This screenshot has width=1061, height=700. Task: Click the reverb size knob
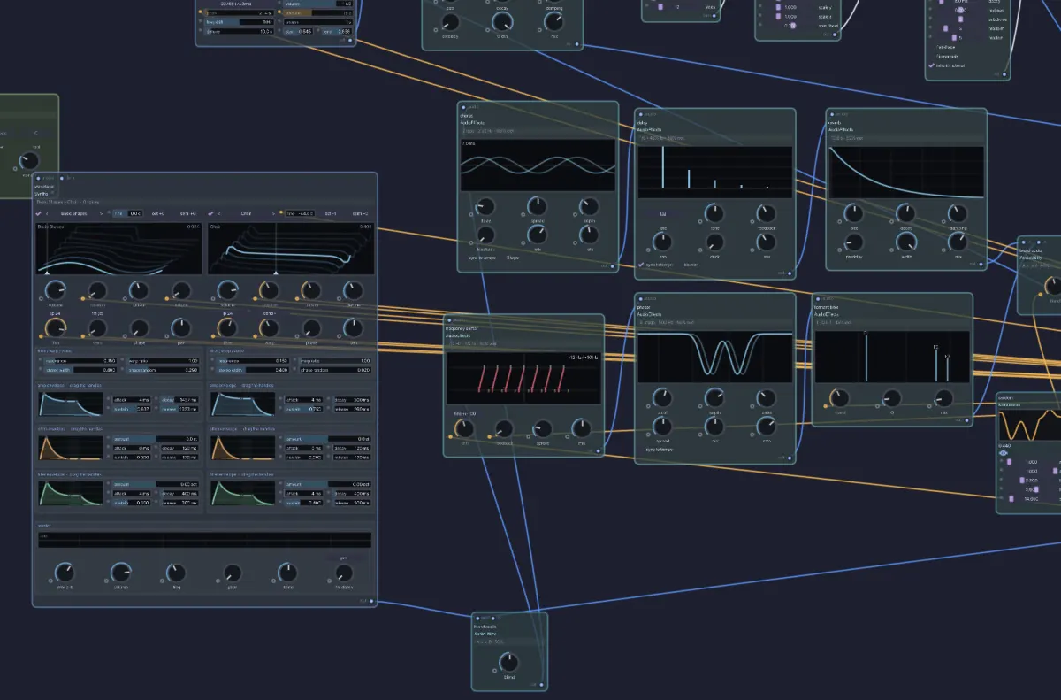[853, 213]
